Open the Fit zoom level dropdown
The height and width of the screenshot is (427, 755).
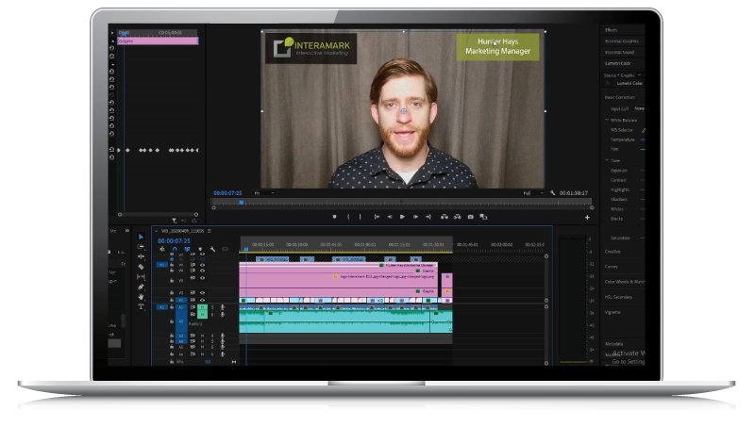(x=264, y=193)
